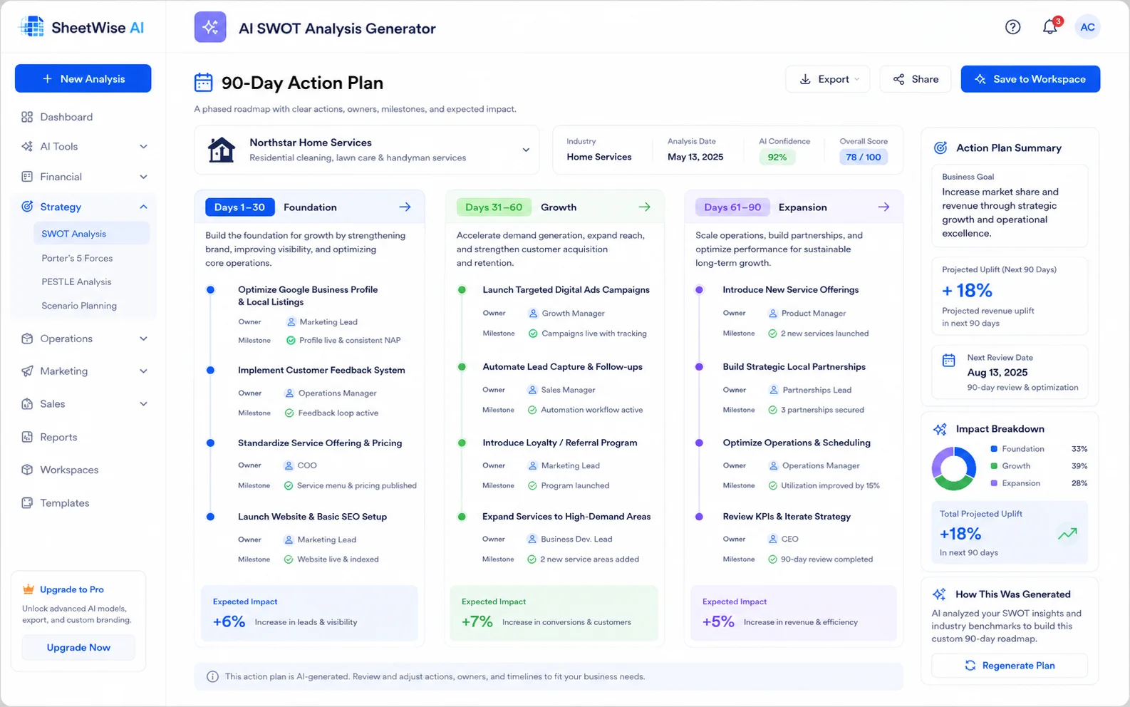This screenshot has width=1130, height=707.
Task: Click the 78 / 100 Overall Score badge
Action: [x=864, y=158]
